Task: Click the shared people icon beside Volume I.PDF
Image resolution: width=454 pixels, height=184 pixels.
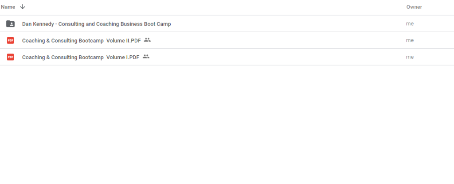Action: click(x=146, y=57)
